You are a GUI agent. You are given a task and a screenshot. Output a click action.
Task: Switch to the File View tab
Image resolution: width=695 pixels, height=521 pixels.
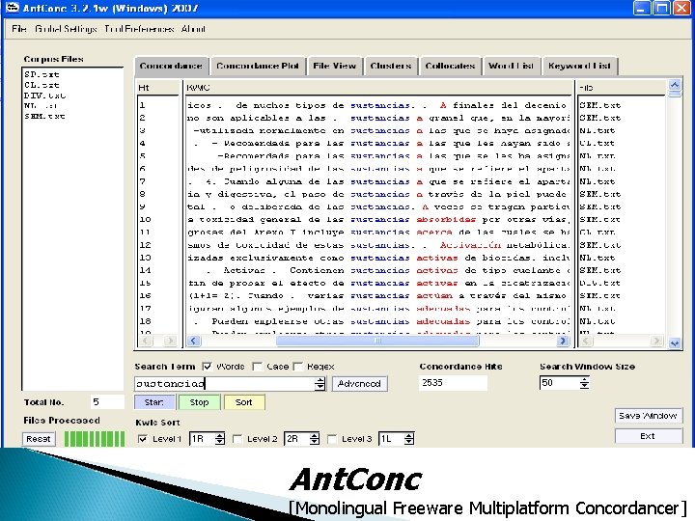point(334,66)
